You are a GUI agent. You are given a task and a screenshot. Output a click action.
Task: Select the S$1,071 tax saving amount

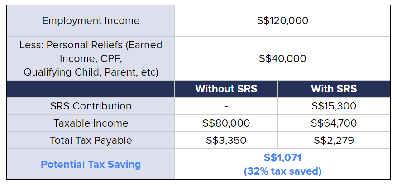click(x=282, y=158)
